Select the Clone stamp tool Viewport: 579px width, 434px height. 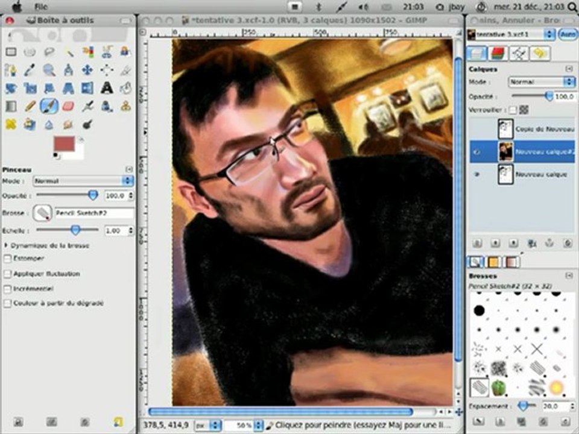(125, 107)
